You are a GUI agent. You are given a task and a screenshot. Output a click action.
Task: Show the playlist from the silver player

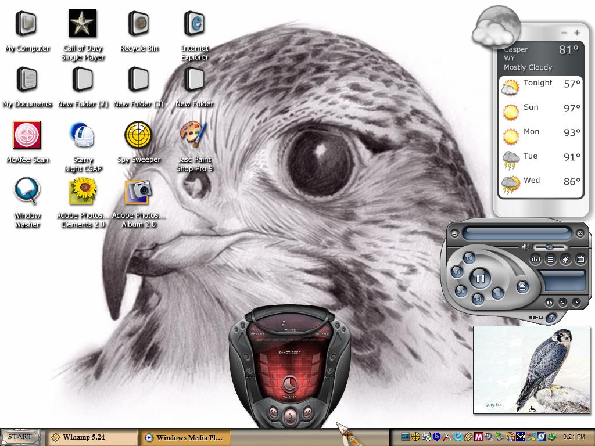click(550, 260)
